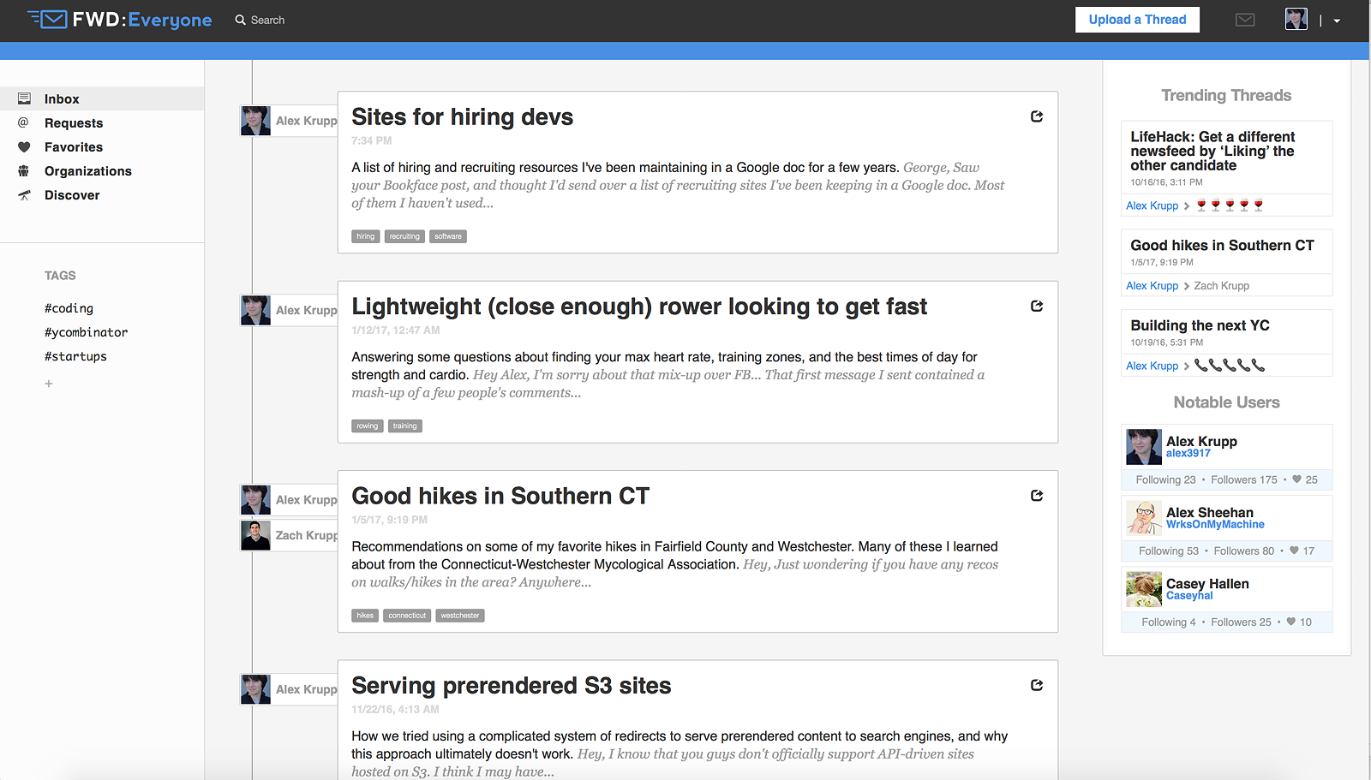The image size is (1371, 780).
Task: Click the wine glass emoji recipients
Action: [x=1230, y=205]
